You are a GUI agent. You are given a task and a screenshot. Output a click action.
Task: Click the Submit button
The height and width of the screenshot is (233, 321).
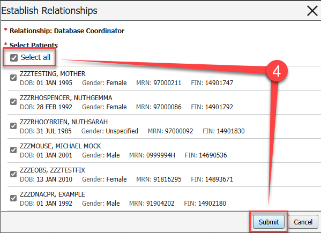(268, 222)
